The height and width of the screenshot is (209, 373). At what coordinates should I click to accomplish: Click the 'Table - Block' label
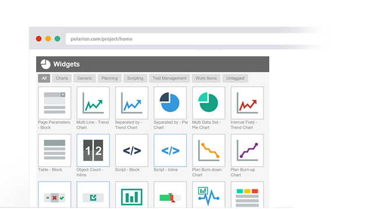coord(50,170)
